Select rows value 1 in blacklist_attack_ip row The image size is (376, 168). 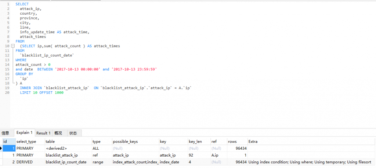tap(237, 155)
